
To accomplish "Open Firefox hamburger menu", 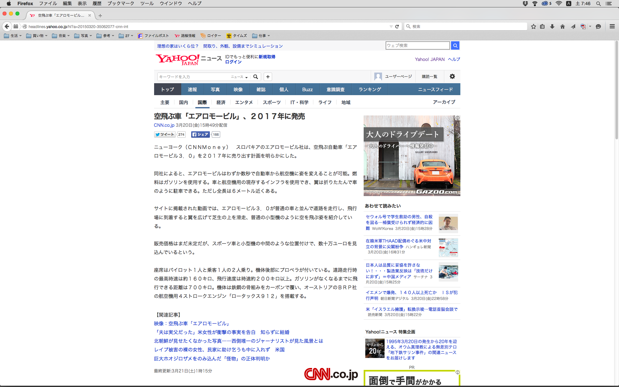I will pyautogui.click(x=612, y=26).
